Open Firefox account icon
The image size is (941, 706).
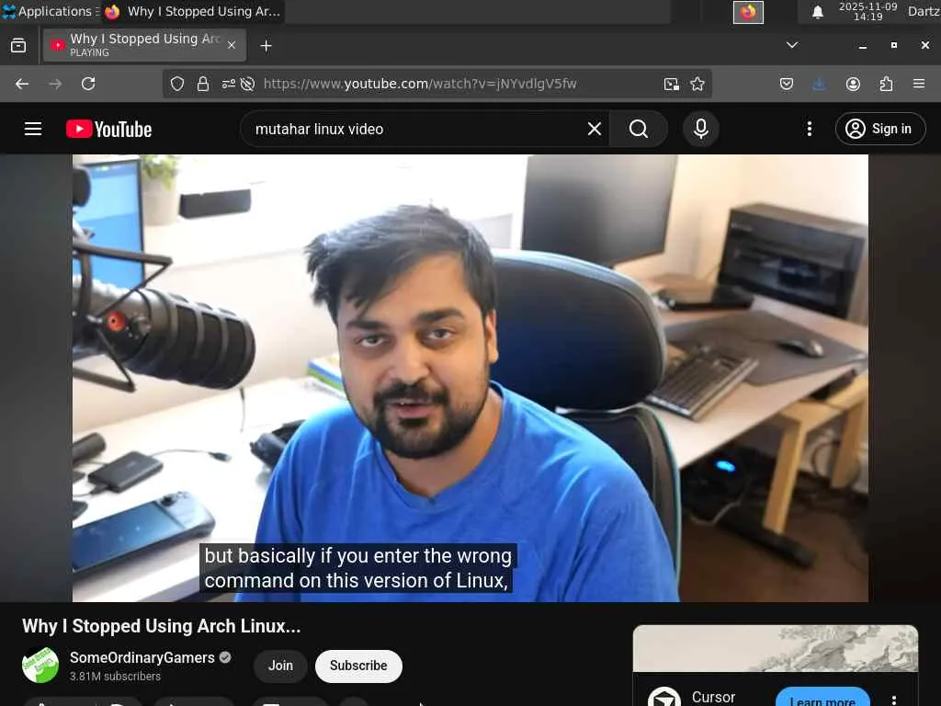coord(853,84)
